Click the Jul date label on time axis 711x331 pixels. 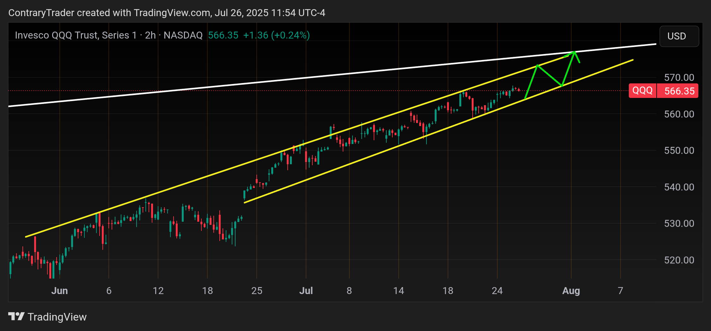click(306, 291)
